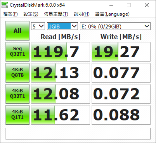Click the Seq write result 19.27
Viewport: 156px width, 143px height.
click(x=121, y=52)
